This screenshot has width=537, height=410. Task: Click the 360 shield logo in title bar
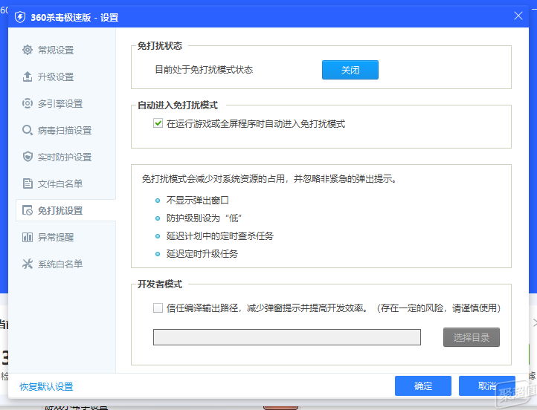click(20, 17)
